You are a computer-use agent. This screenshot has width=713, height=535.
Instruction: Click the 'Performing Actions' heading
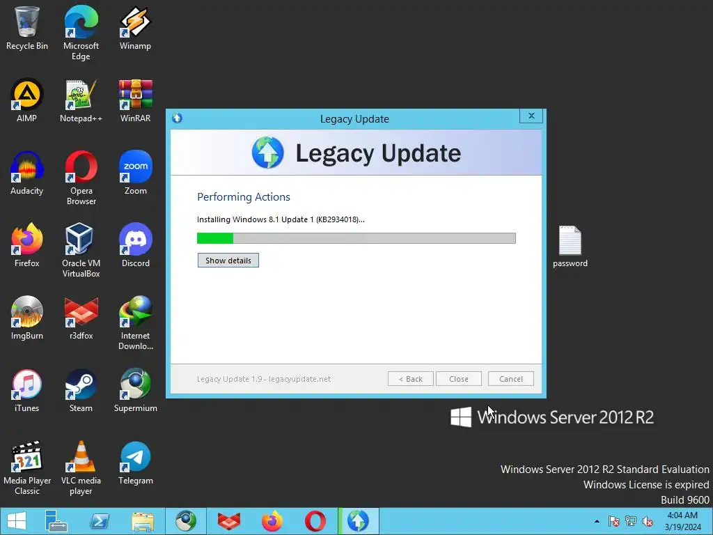point(244,197)
